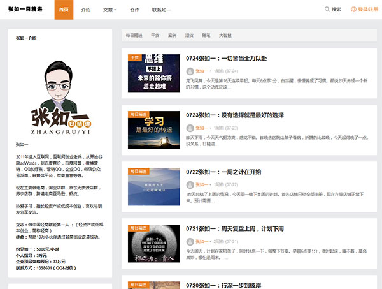This screenshot has width=382, height=289.
Task: Click the 0723 article excerpt starting 昨天下雨
Action: pyautogui.click(x=277, y=140)
